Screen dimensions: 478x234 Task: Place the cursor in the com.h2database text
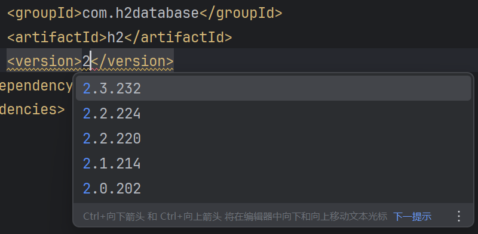[x=140, y=13]
